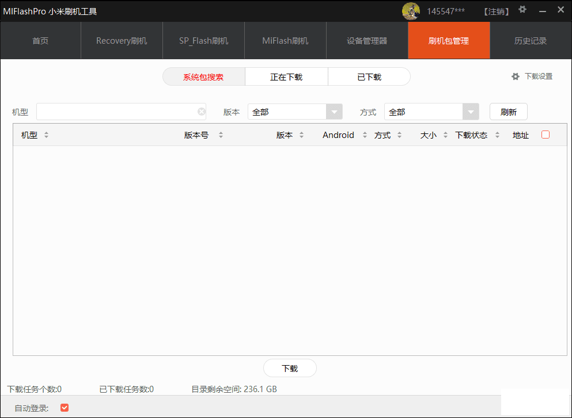Clear the 机型 search field with X icon
Viewport: 572px width, 418px height.
pyautogui.click(x=202, y=112)
